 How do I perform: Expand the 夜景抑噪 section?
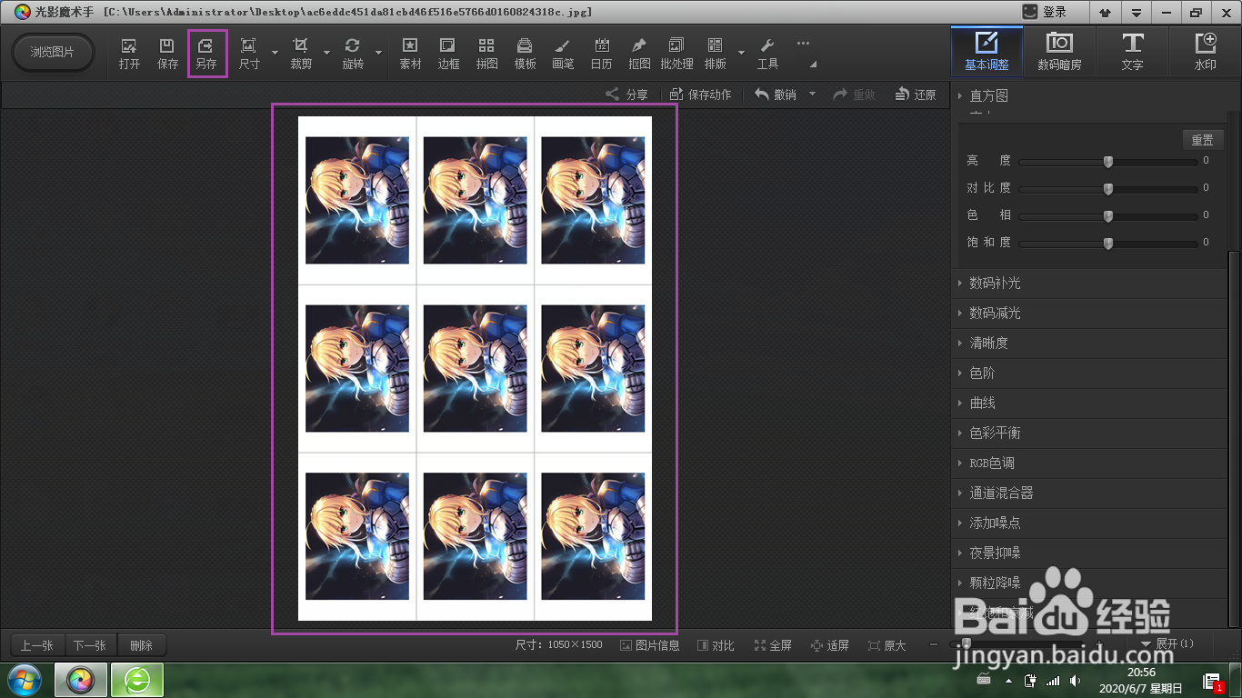pyautogui.click(x=1089, y=553)
